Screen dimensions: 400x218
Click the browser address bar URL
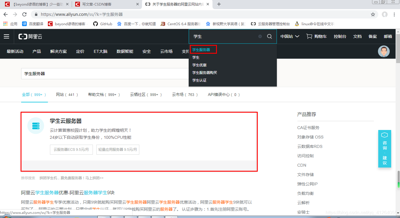point(82,14)
